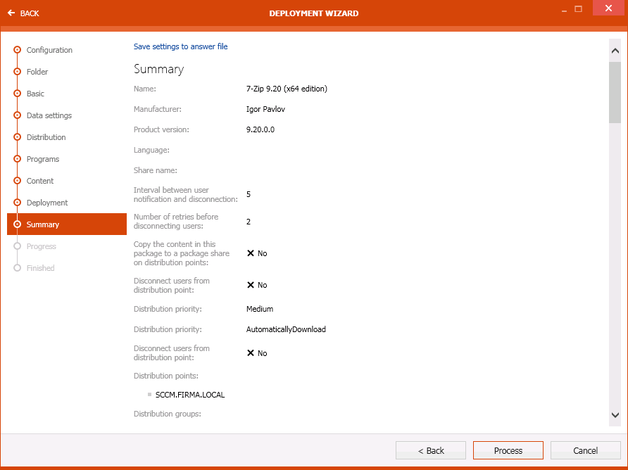Viewport: 628px width, 470px height.
Task: Click the back arrow icon in title bar
Action: [x=11, y=13]
